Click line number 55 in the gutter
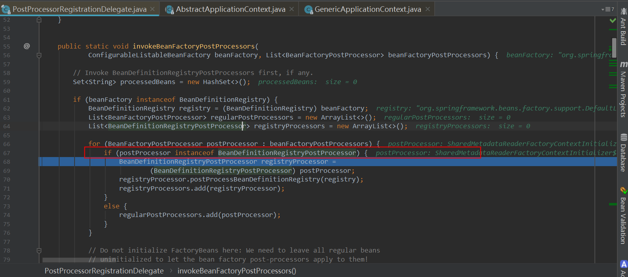Viewport: 628px width, 277px height. [7, 46]
